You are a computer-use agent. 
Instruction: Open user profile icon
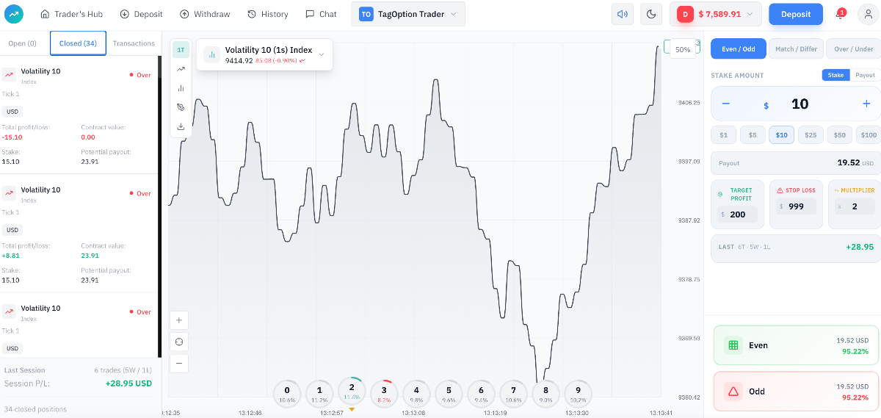pos(869,14)
